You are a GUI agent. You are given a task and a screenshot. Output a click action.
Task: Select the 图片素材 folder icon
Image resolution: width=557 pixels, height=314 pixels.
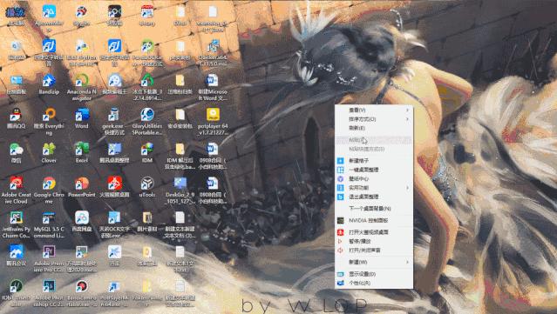(x=147, y=222)
